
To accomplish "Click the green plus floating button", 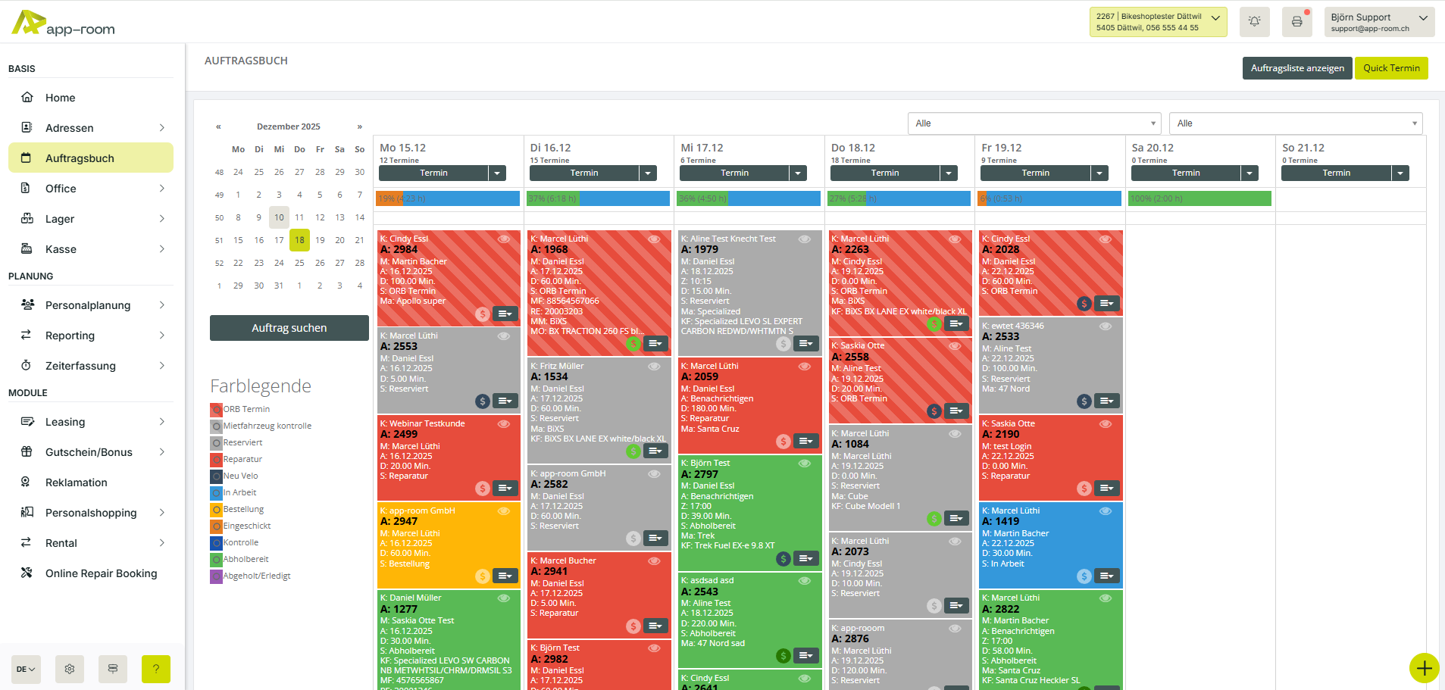I will pos(1424,668).
